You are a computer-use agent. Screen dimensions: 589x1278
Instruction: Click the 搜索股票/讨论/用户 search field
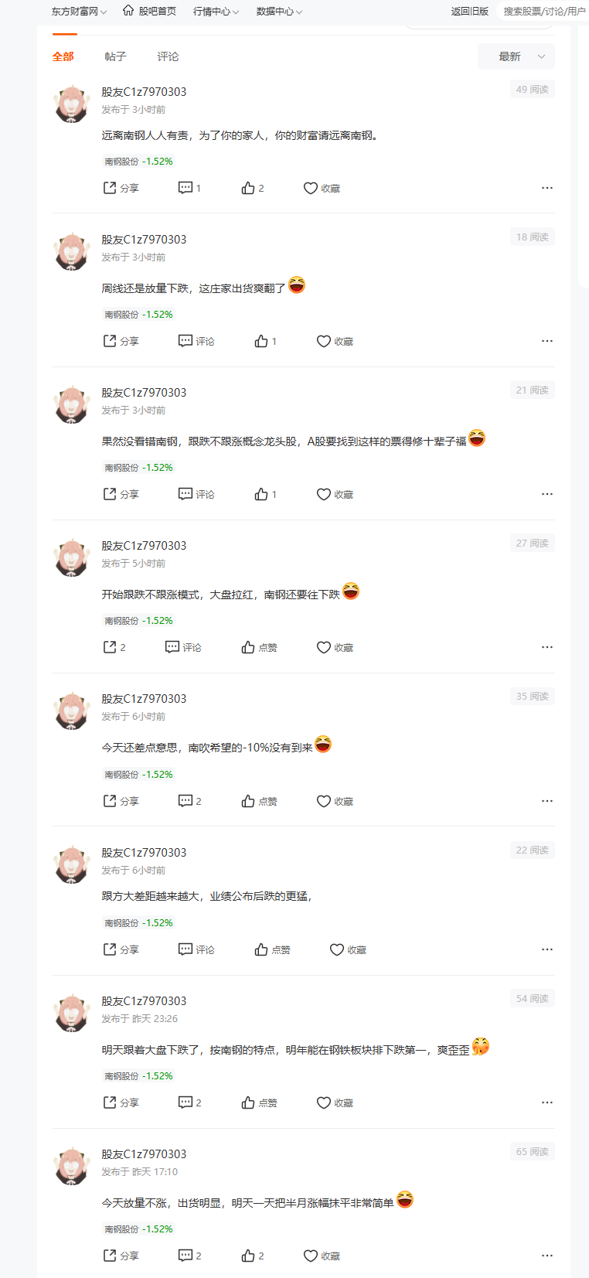[x=544, y=12]
